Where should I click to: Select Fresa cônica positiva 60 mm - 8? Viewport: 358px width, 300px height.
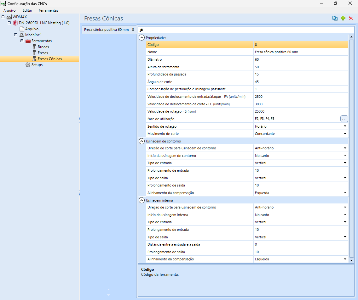[x=109, y=30]
